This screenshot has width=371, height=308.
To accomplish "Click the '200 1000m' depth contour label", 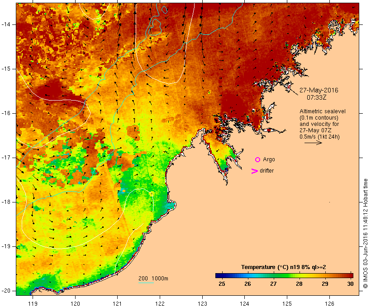I will point(153,279).
